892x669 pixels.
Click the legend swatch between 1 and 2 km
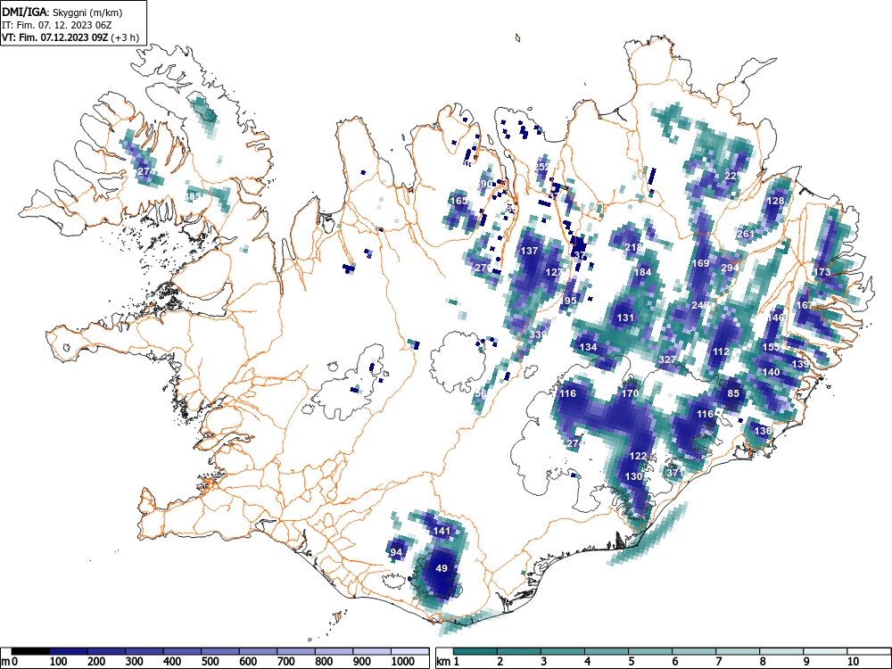tap(475, 651)
